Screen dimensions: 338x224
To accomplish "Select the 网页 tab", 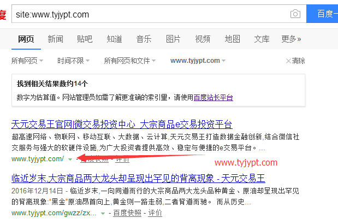I will point(26,39).
